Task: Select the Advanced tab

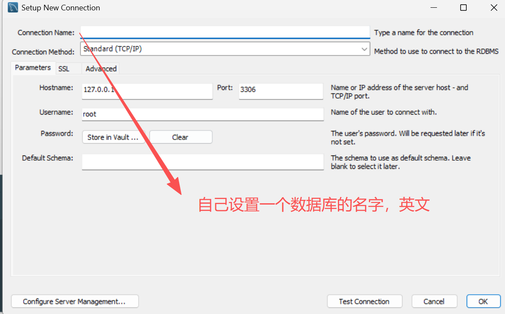Action: tap(101, 68)
